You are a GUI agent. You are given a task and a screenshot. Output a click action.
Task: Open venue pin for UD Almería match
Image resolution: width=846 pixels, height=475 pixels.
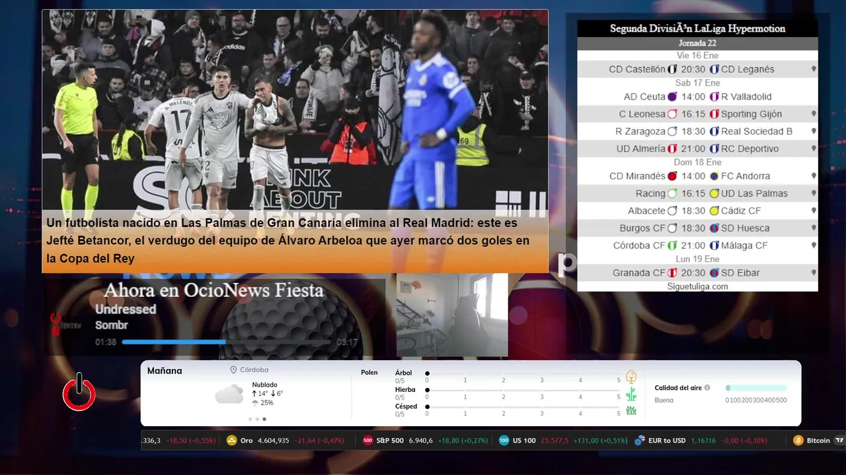(x=814, y=149)
